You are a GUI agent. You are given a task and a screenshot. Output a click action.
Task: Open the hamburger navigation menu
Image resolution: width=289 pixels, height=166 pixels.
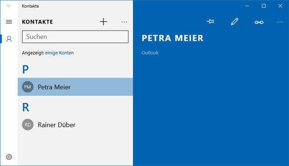point(9,22)
